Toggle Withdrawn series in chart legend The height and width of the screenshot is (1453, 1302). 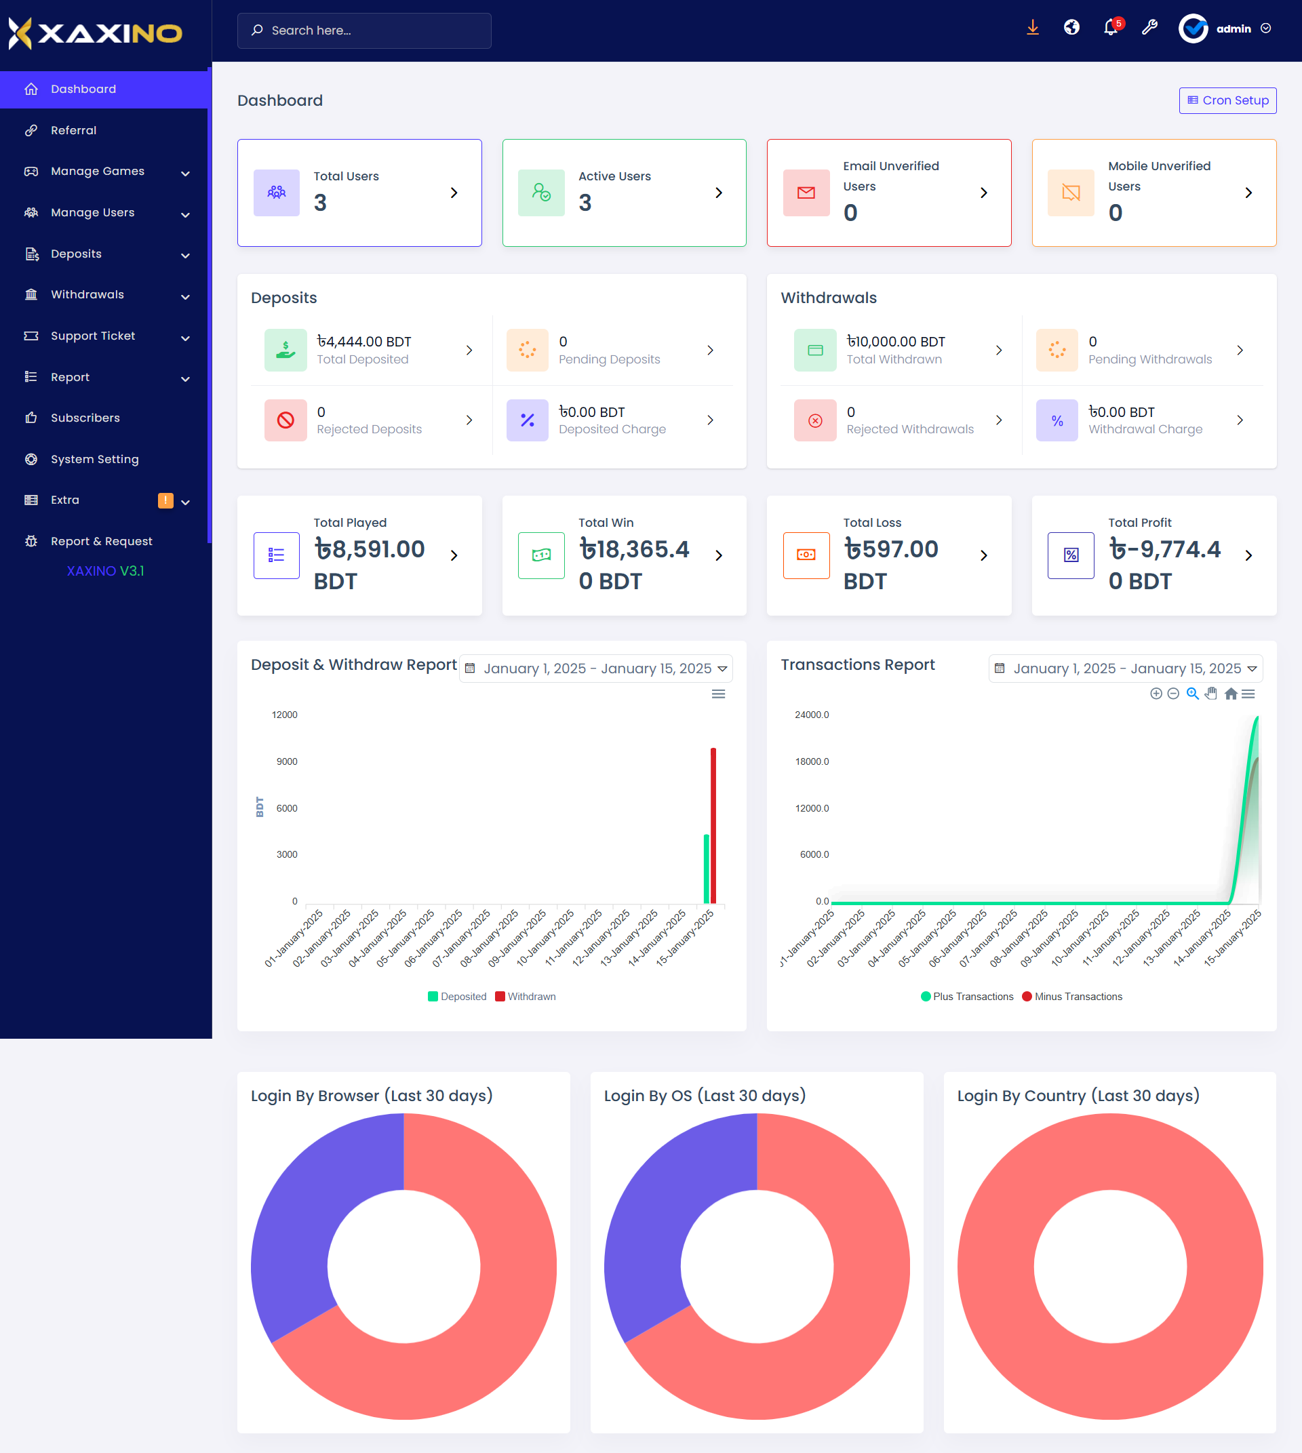coord(525,997)
